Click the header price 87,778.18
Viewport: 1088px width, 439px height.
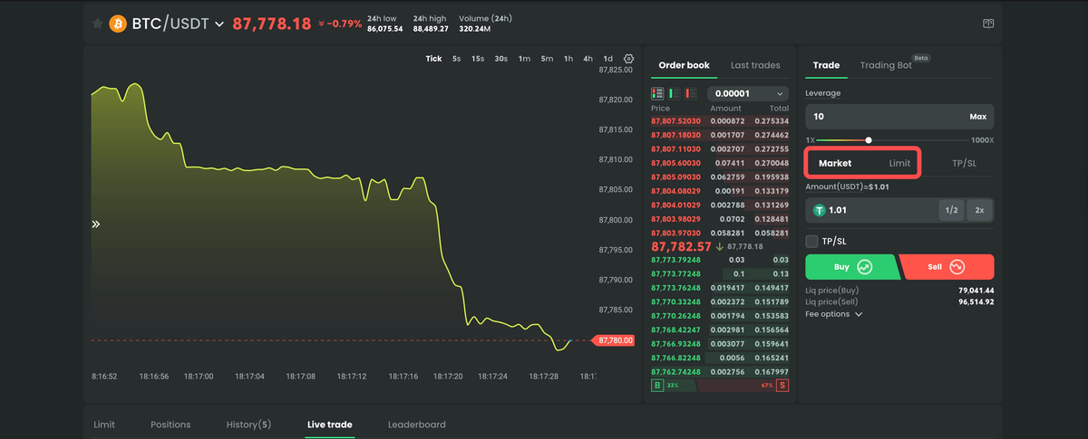(272, 24)
